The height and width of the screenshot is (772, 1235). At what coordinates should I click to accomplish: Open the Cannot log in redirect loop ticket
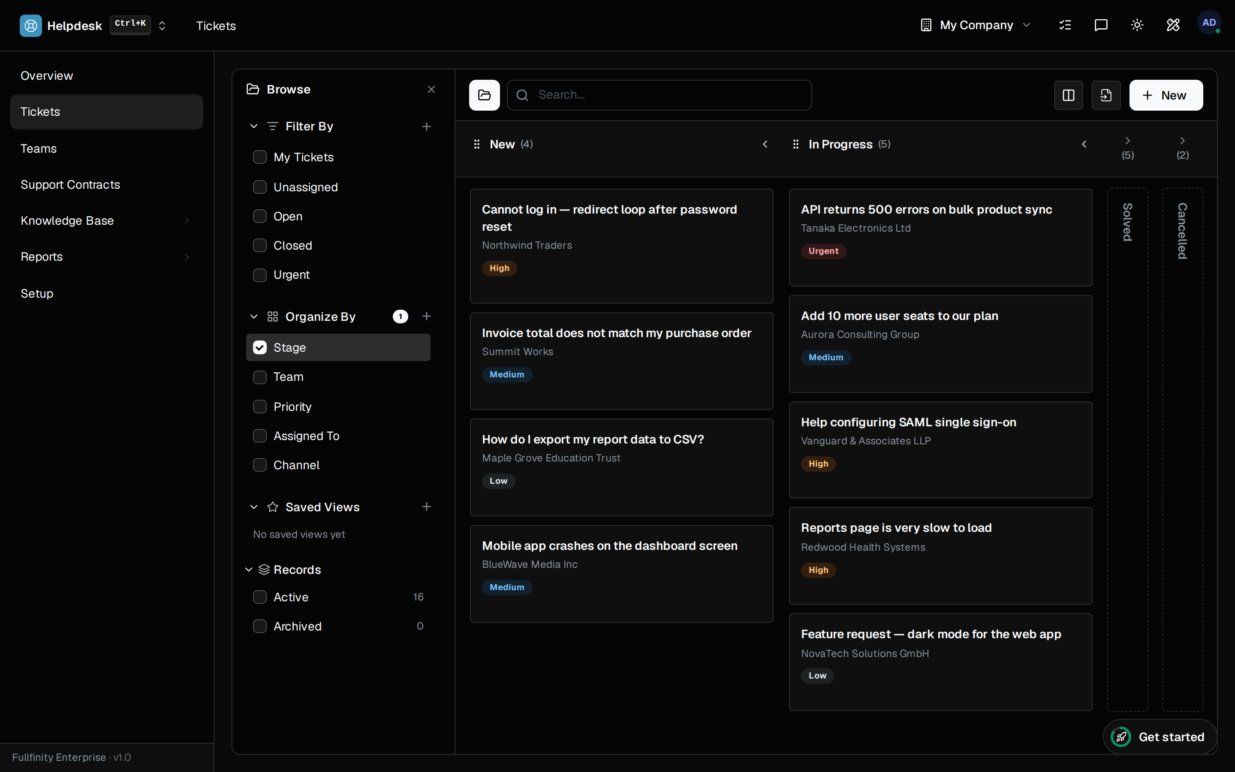pyautogui.click(x=622, y=246)
